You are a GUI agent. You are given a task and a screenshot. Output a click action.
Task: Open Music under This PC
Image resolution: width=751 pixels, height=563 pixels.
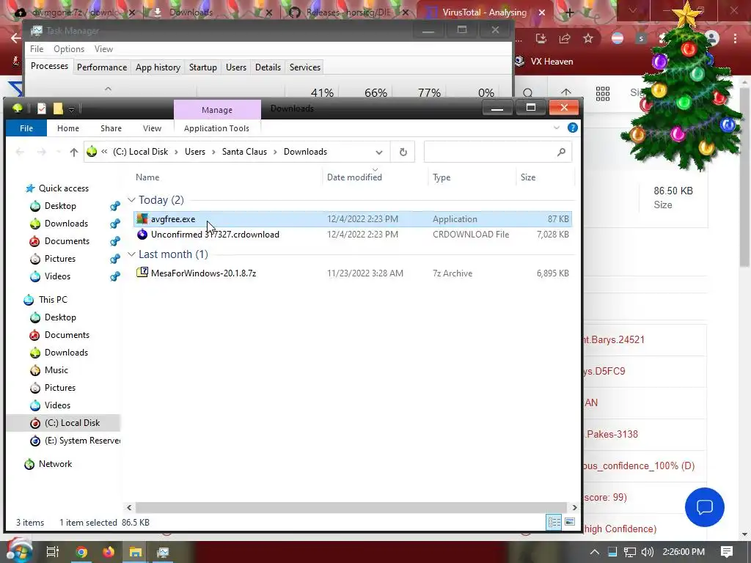(x=56, y=370)
